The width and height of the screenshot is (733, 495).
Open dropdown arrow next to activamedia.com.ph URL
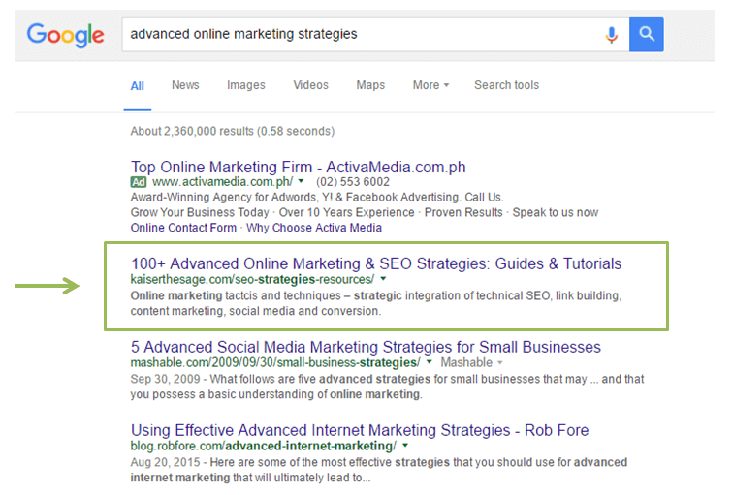pyautogui.click(x=301, y=181)
